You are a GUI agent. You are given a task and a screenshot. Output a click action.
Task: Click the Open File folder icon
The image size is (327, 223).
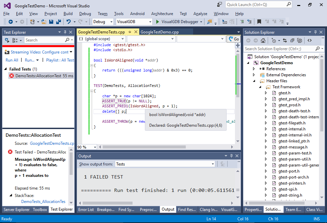coord(44,22)
